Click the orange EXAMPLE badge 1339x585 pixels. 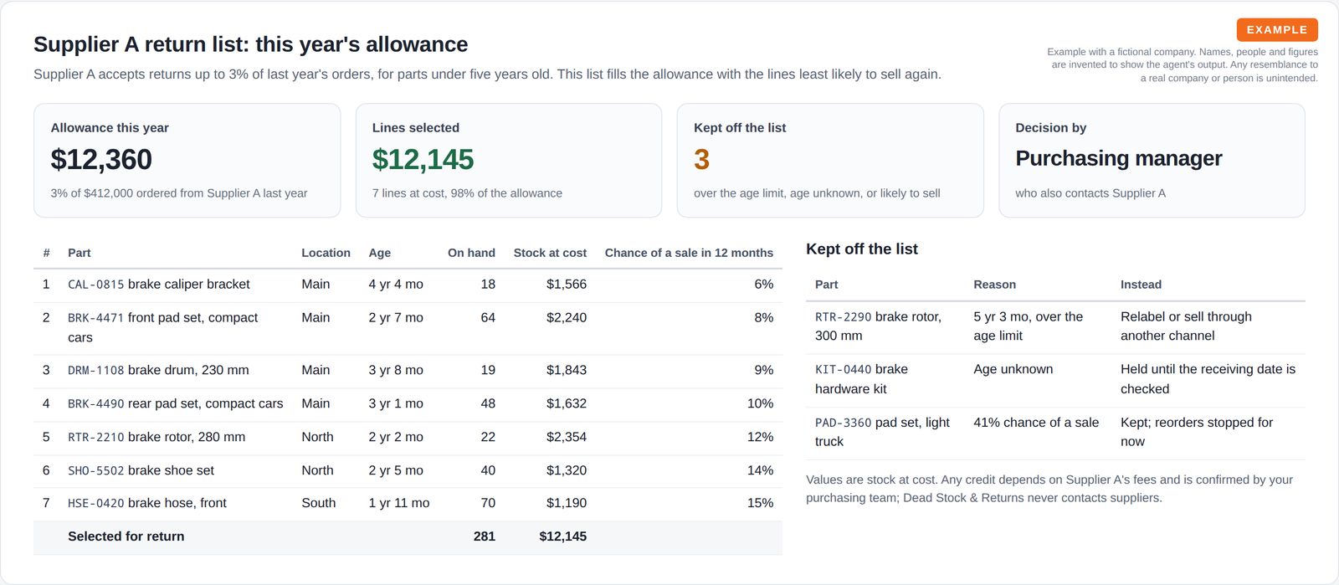pyautogui.click(x=1277, y=30)
